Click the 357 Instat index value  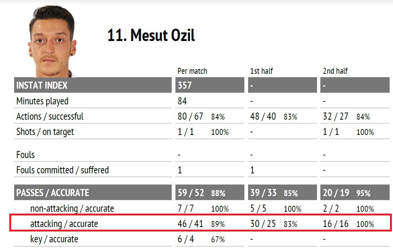tap(185, 85)
